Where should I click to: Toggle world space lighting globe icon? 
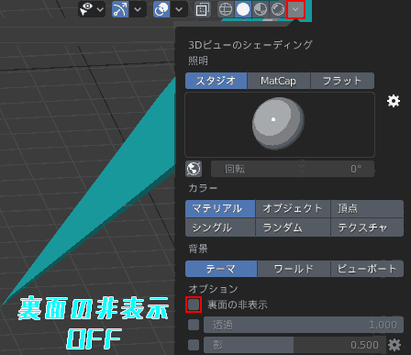tap(194, 169)
